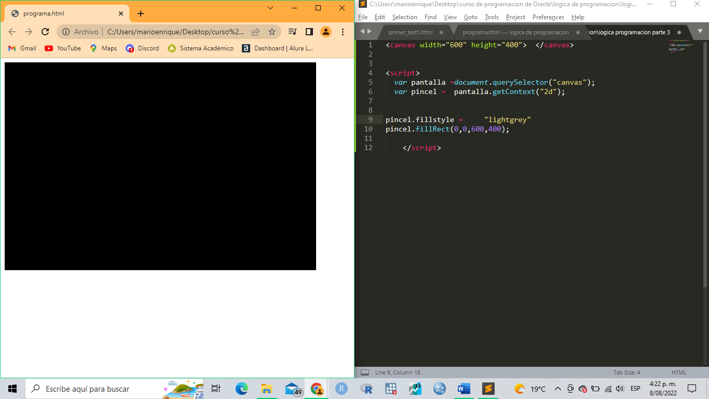Open a new Chrome tab
This screenshot has height=399, width=709.
(140, 14)
